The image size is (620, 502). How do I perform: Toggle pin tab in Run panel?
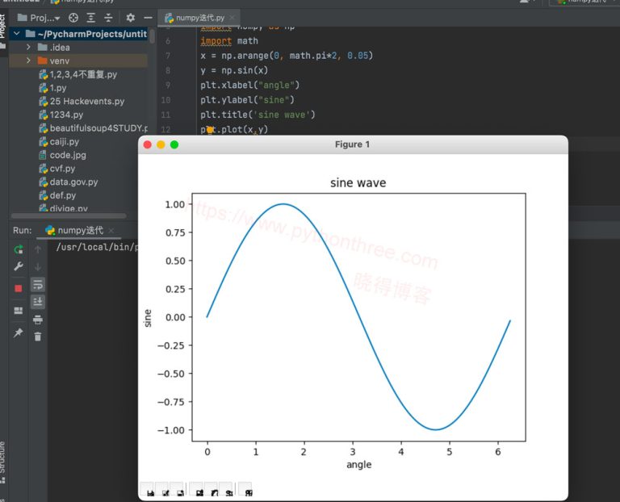coord(19,333)
